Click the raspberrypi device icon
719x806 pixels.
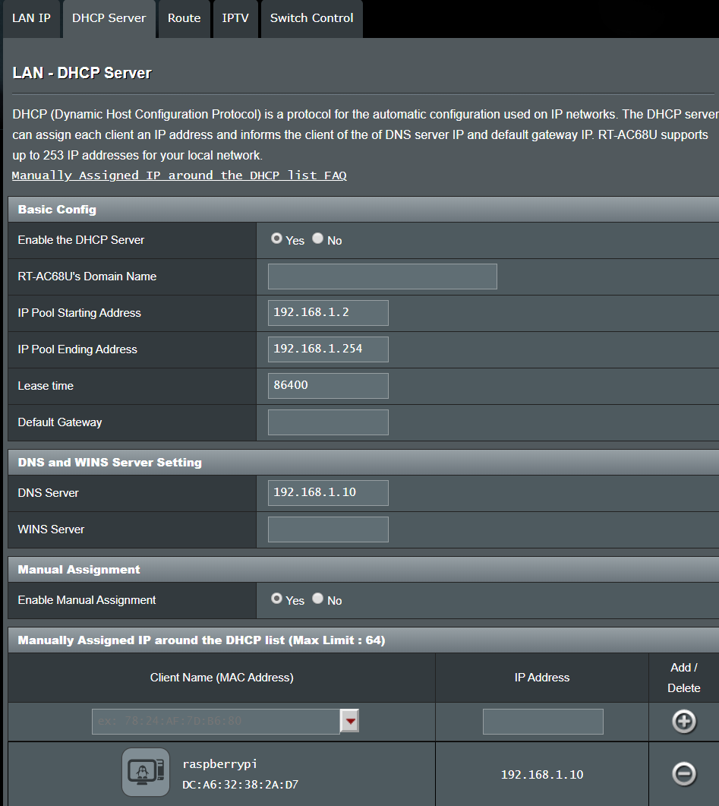[146, 773]
